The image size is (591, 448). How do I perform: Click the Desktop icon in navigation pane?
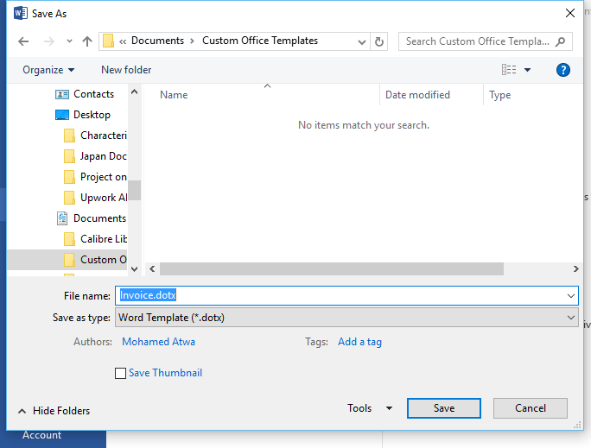point(62,115)
